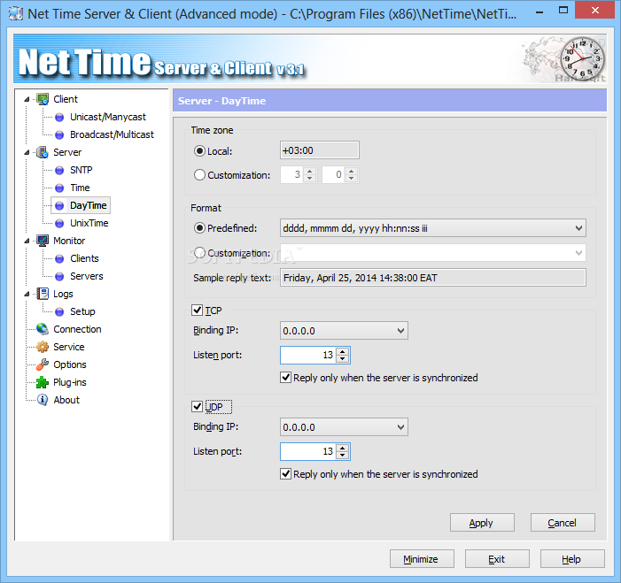The image size is (621, 583).
Task: Toggle UDP 'Reply only when synchronized' checkbox
Action: coord(285,474)
